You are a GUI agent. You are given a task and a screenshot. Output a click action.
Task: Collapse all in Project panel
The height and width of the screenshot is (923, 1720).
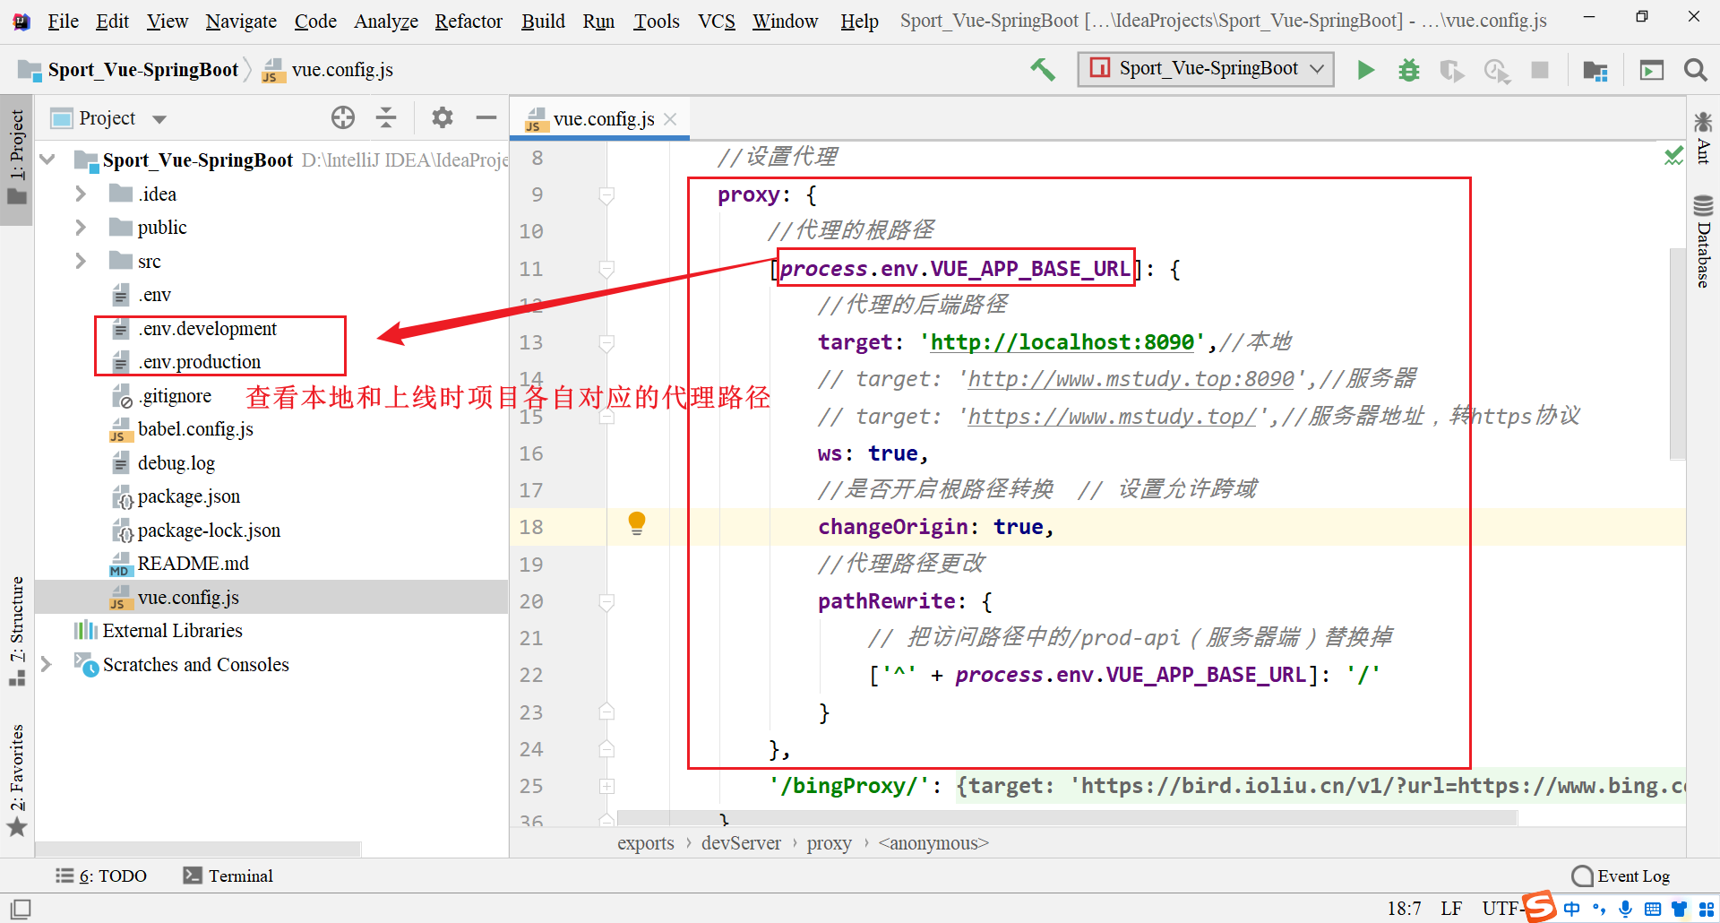[x=386, y=117]
